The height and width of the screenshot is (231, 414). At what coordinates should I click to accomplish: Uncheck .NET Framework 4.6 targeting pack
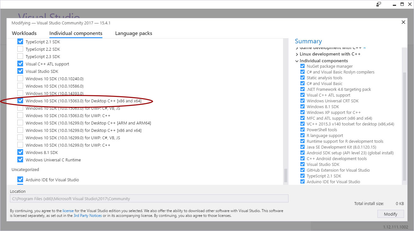coord(302,90)
